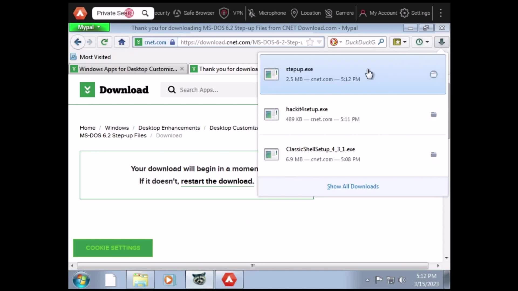Open containing folder for ClassicShellSetup_4_3_1.exe
This screenshot has width=518, height=291.
pos(434,155)
